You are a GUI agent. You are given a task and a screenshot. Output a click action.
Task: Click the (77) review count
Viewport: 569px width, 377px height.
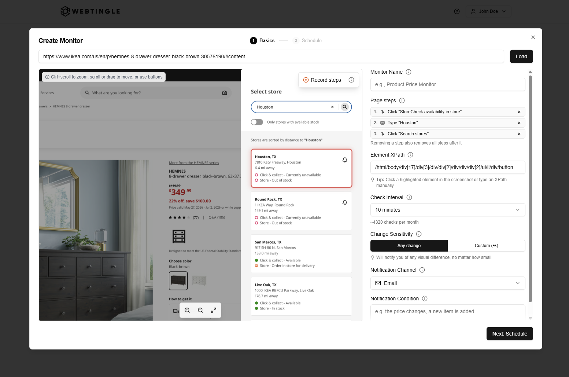[x=196, y=217]
